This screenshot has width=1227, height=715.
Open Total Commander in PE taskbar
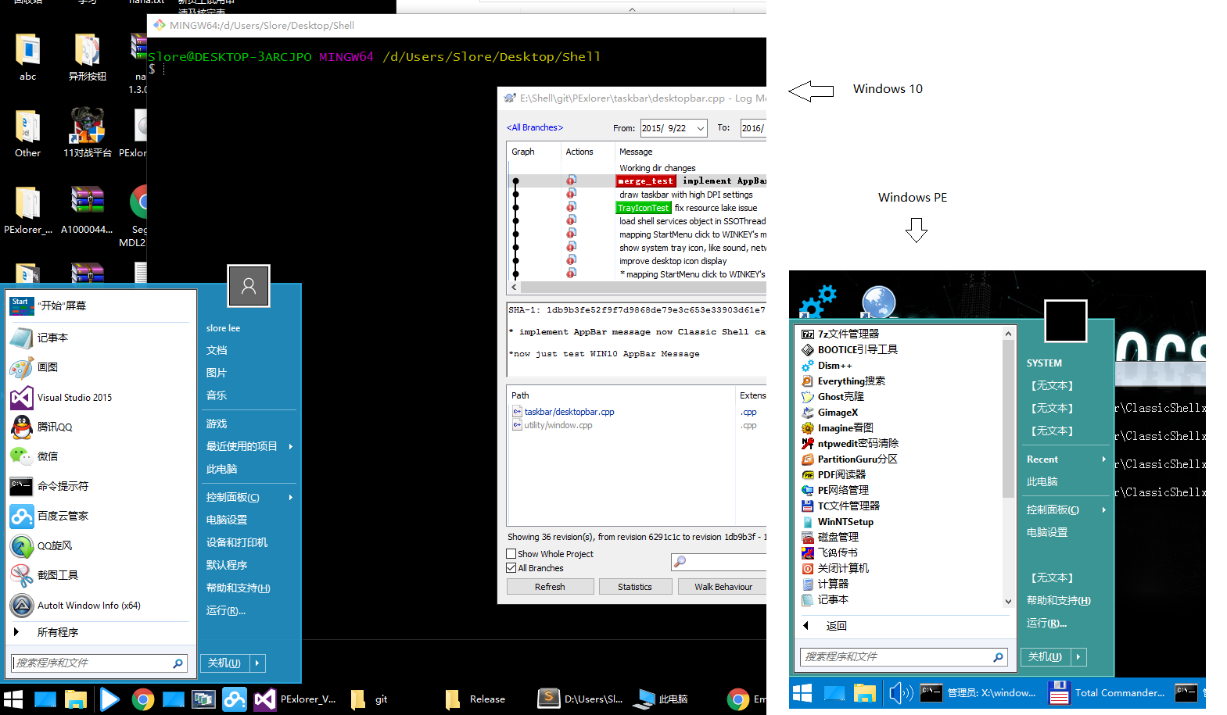(x=1107, y=692)
